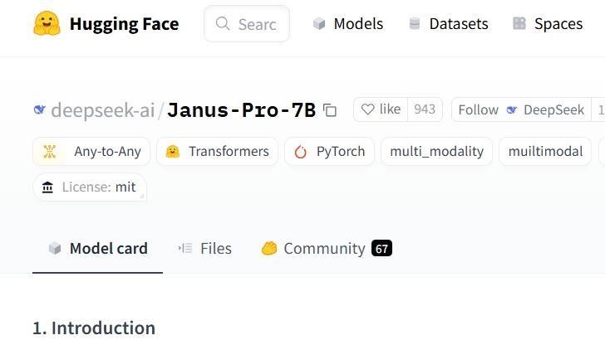Click the Any-to-Any pipeline icon
This screenshot has width=605, height=340.
[50, 152]
